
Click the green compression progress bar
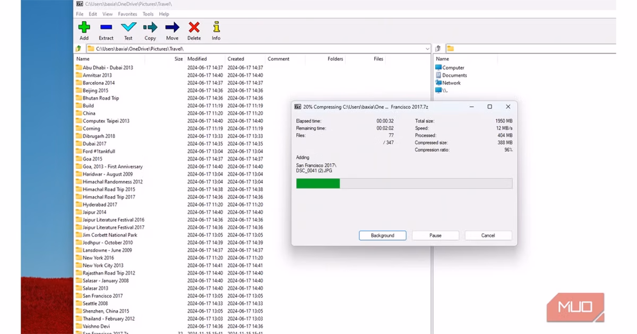tap(318, 183)
